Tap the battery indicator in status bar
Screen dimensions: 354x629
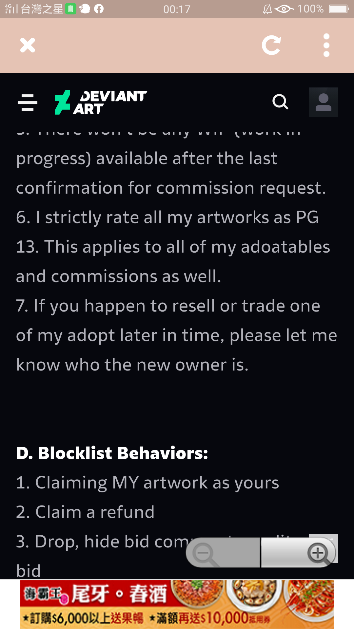point(339,9)
